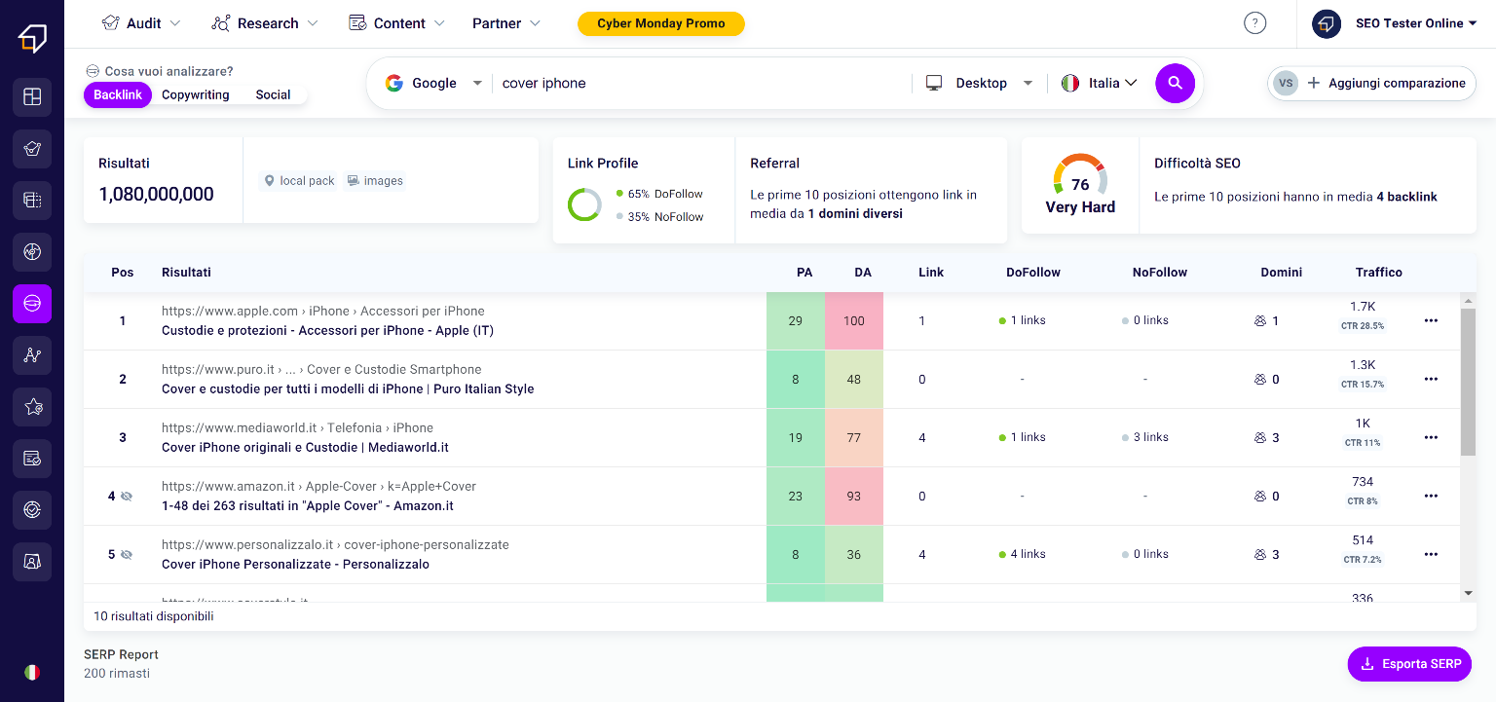Click the Traffico column header
The image size is (1496, 702).
(x=1379, y=272)
